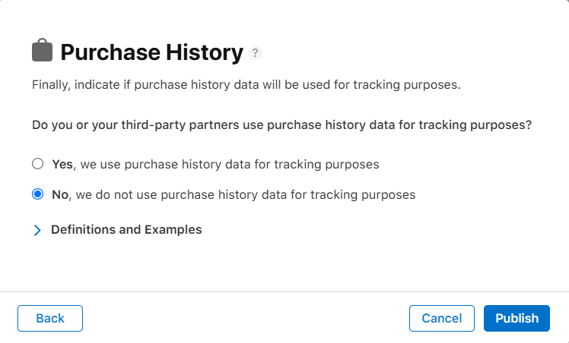Image resolution: width=569 pixels, height=343 pixels.
Task: Click the help question mark icon
Action: click(256, 53)
